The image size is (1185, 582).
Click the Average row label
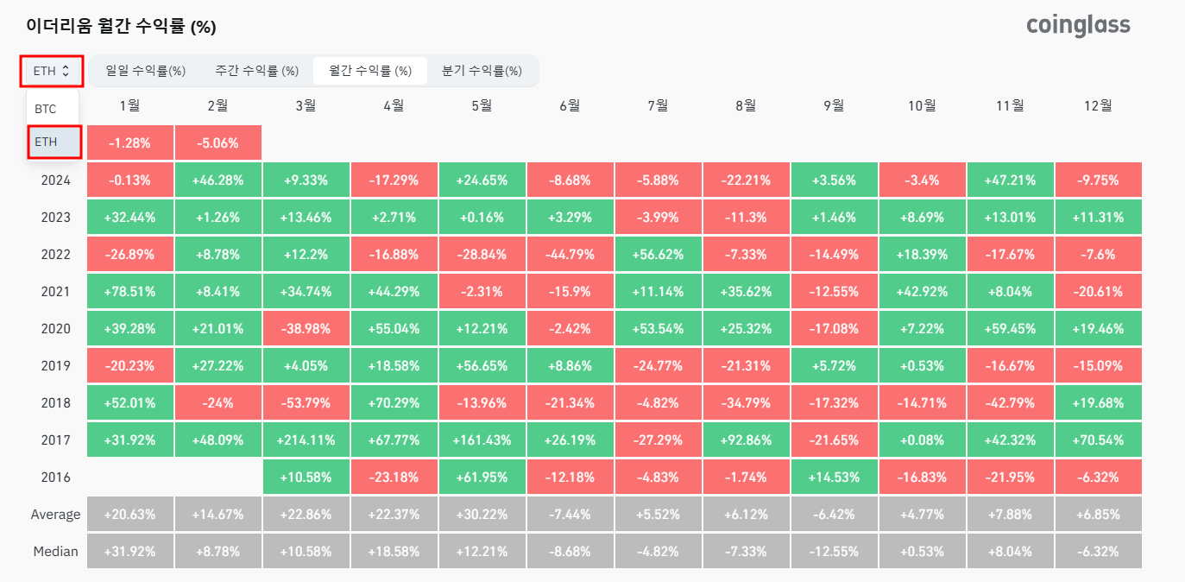pyautogui.click(x=56, y=513)
